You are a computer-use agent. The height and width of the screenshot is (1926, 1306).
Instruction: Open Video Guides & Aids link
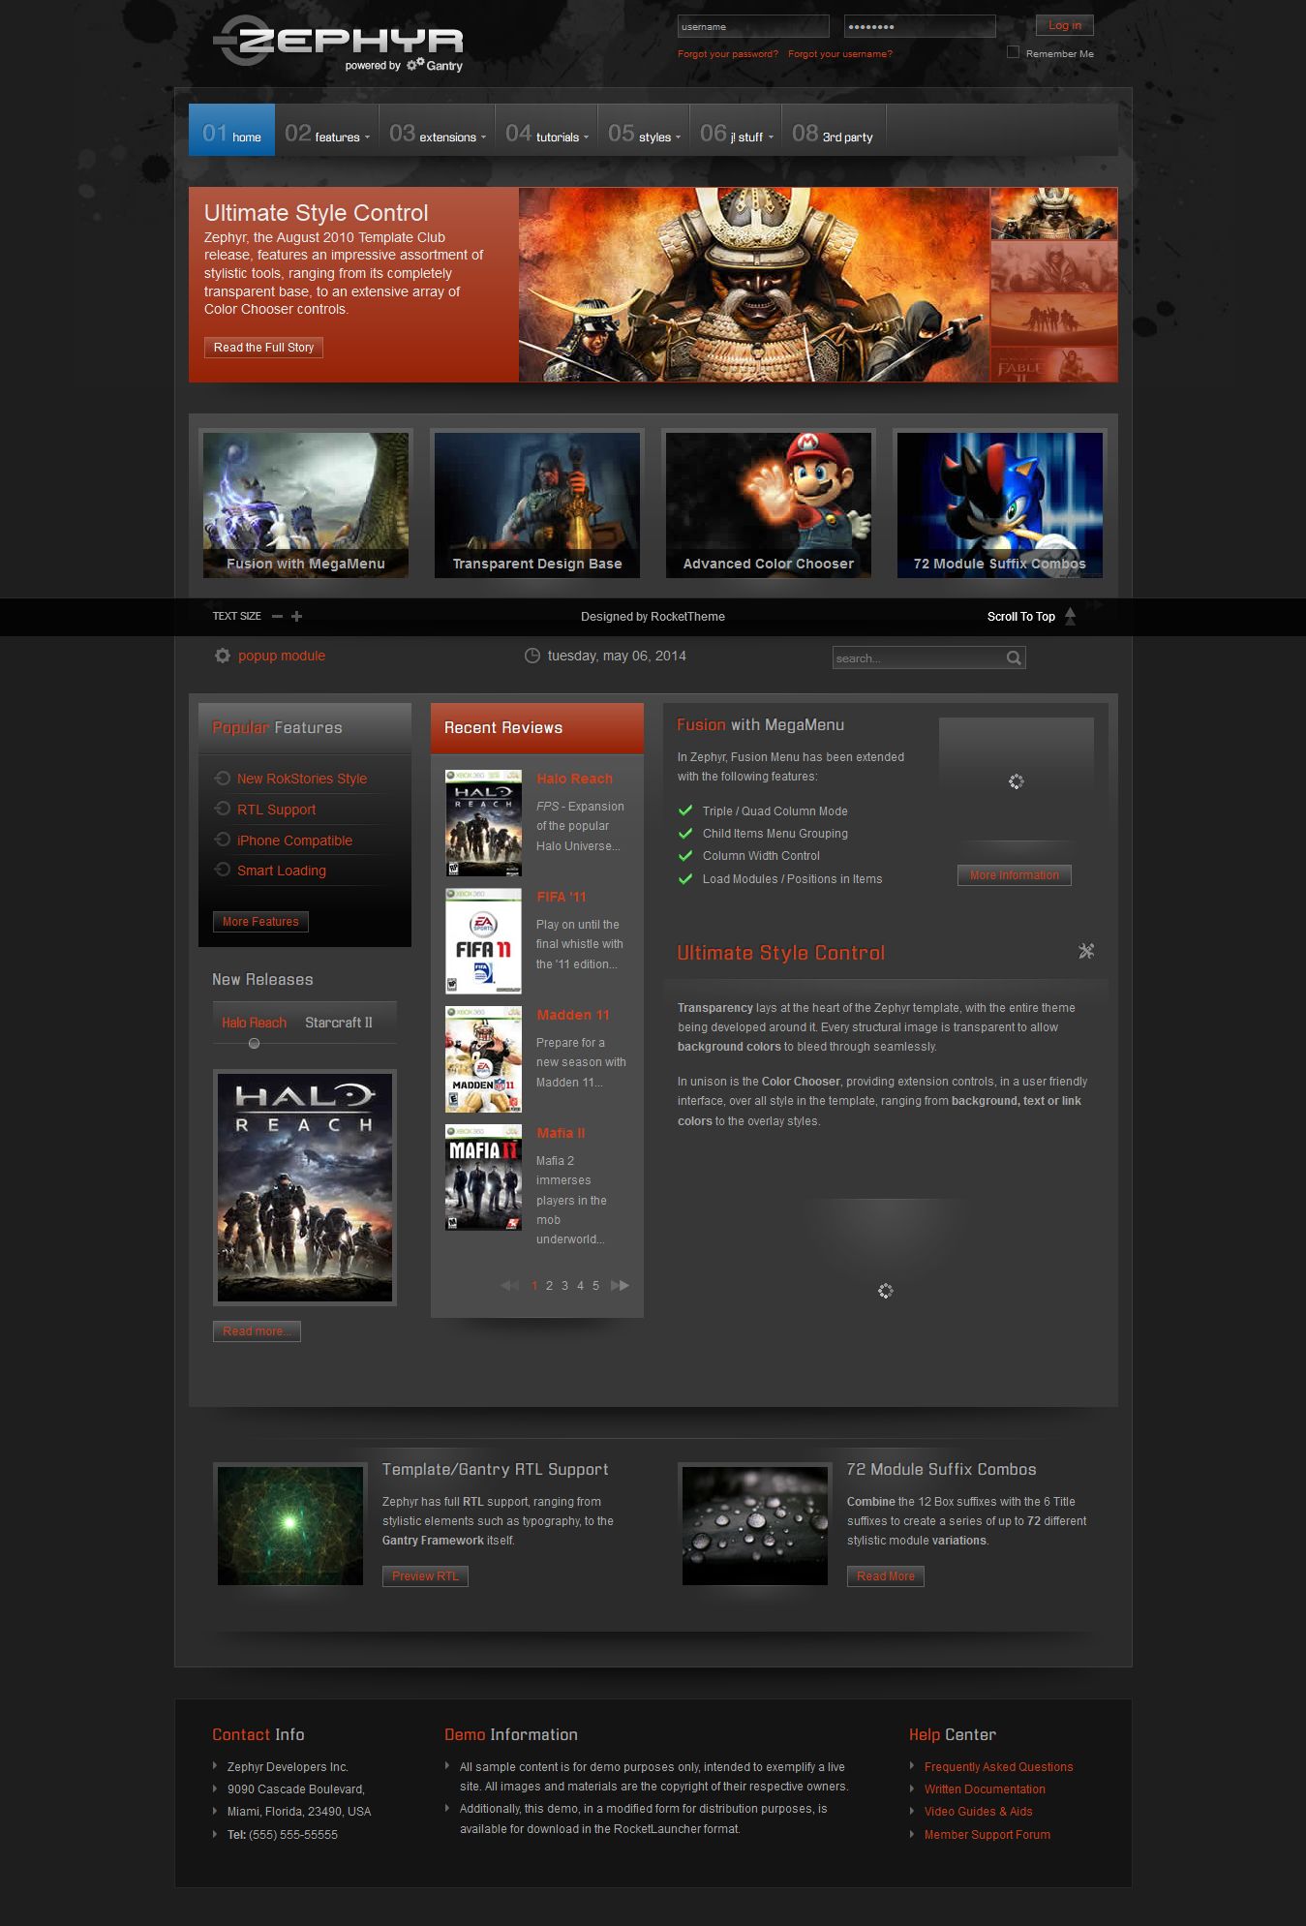pyautogui.click(x=978, y=1812)
